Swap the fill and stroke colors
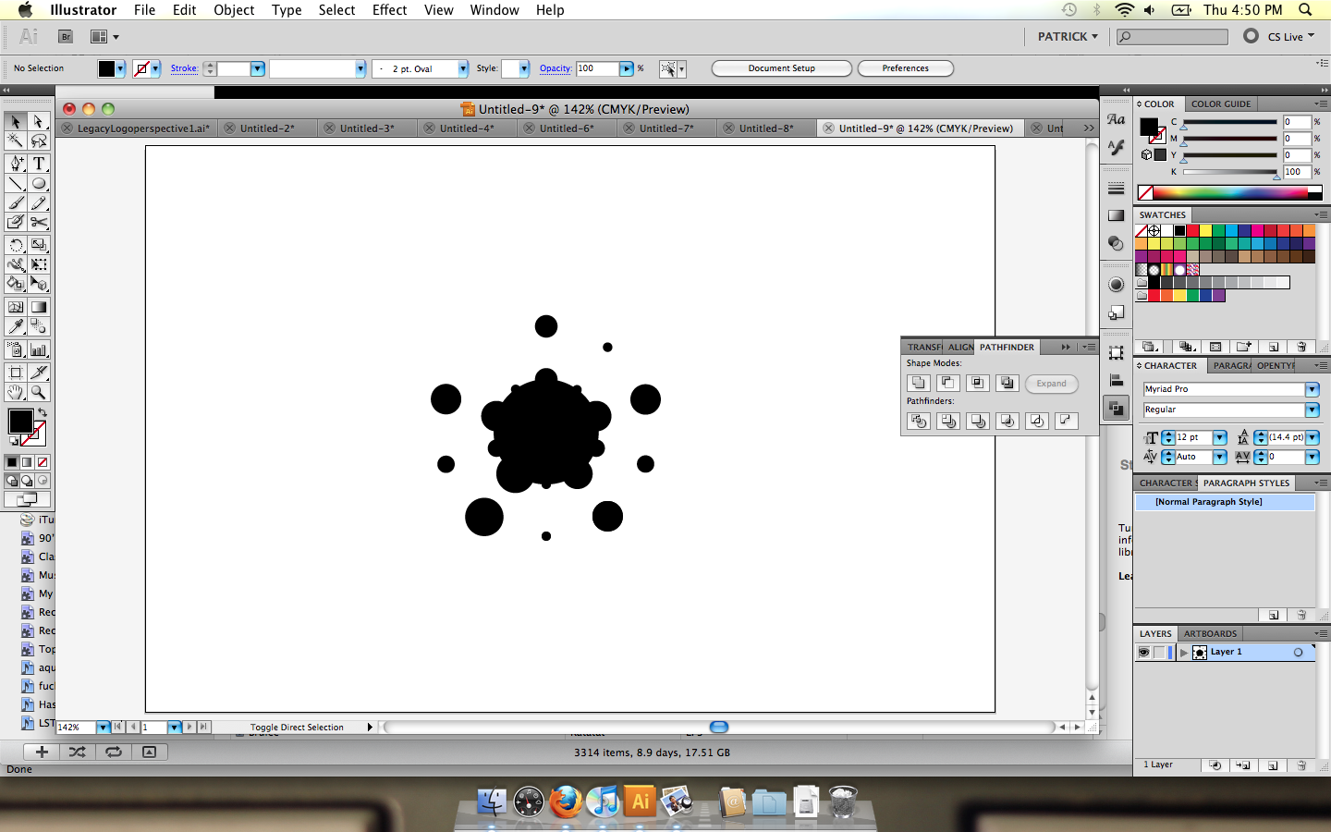The image size is (1331, 832). click(43, 411)
